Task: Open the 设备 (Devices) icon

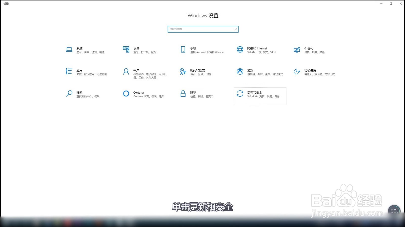Action: (x=126, y=49)
